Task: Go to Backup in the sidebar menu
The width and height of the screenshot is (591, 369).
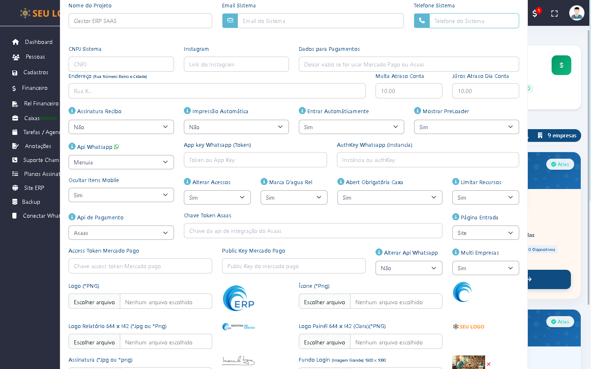Action: pyautogui.click(x=31, y=202)
